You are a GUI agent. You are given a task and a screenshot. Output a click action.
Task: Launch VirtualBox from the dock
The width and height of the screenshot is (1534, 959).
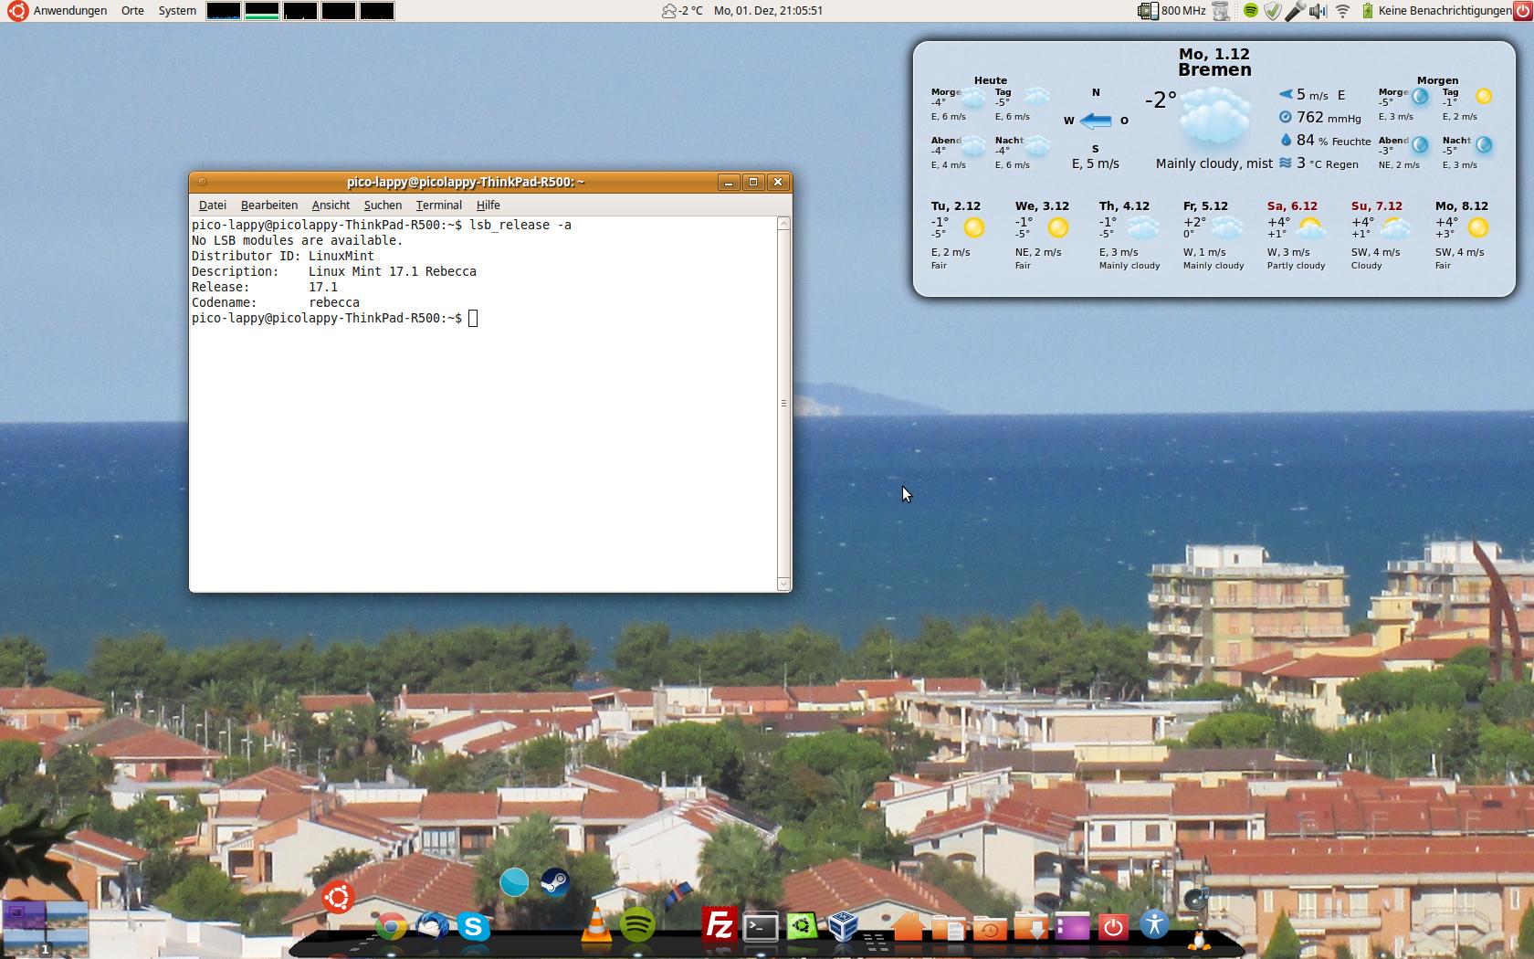[x=842, y=926]
